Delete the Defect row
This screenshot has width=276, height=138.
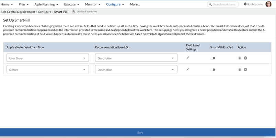pyautogui.click(x=240, y=70)
